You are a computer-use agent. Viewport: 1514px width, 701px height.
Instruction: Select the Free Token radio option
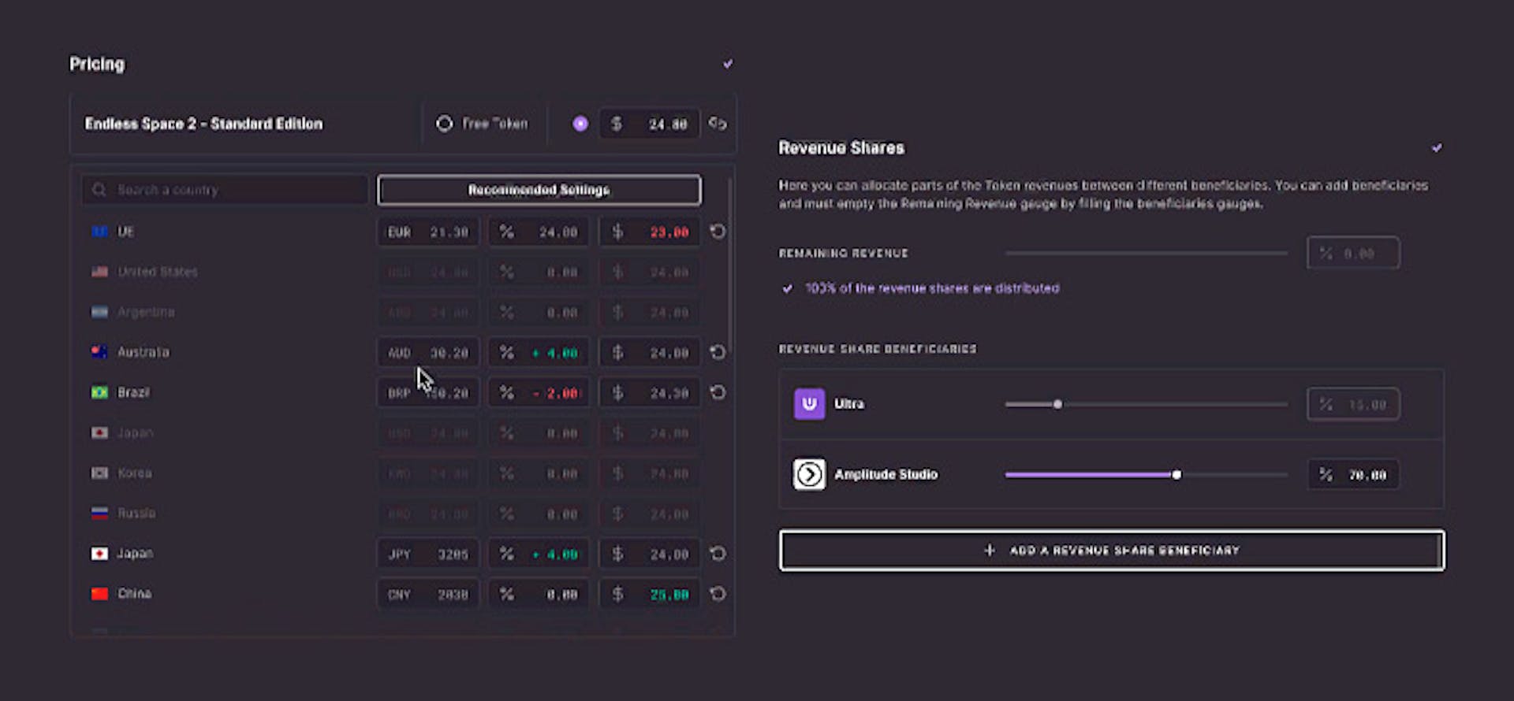point(445,124)
